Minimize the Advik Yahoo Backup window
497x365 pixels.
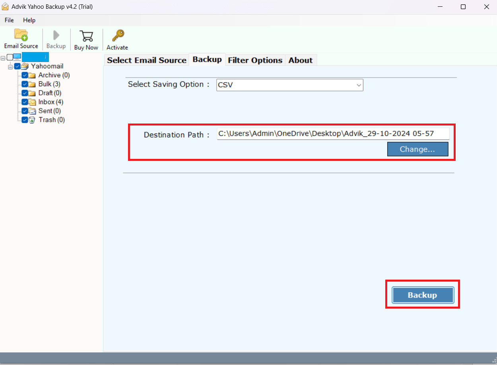click(x=440, y=7)
